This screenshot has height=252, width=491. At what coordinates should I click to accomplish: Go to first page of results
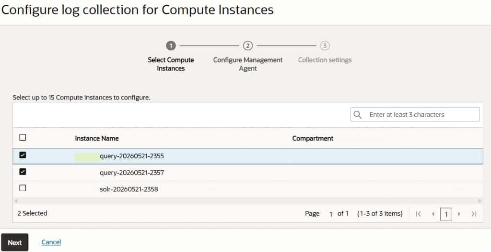418,214
